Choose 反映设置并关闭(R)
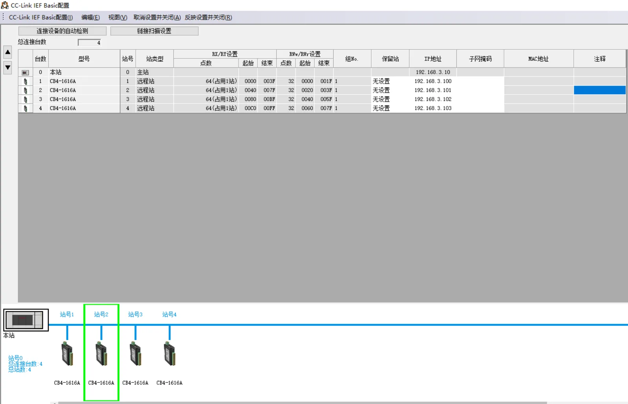Image resolution: width=628 pixels, height=404 pixels. pyautogui.click(x=208, y=17)
